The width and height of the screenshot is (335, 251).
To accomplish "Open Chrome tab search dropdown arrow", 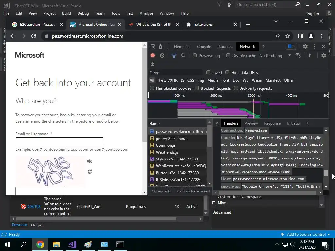I will (x=276, y=21).
